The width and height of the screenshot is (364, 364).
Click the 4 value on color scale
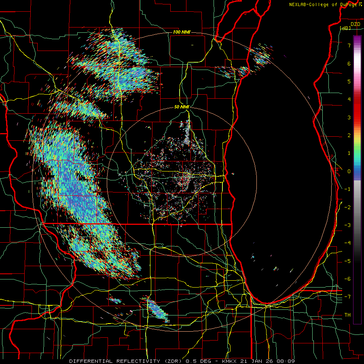(x=349, y=99)
